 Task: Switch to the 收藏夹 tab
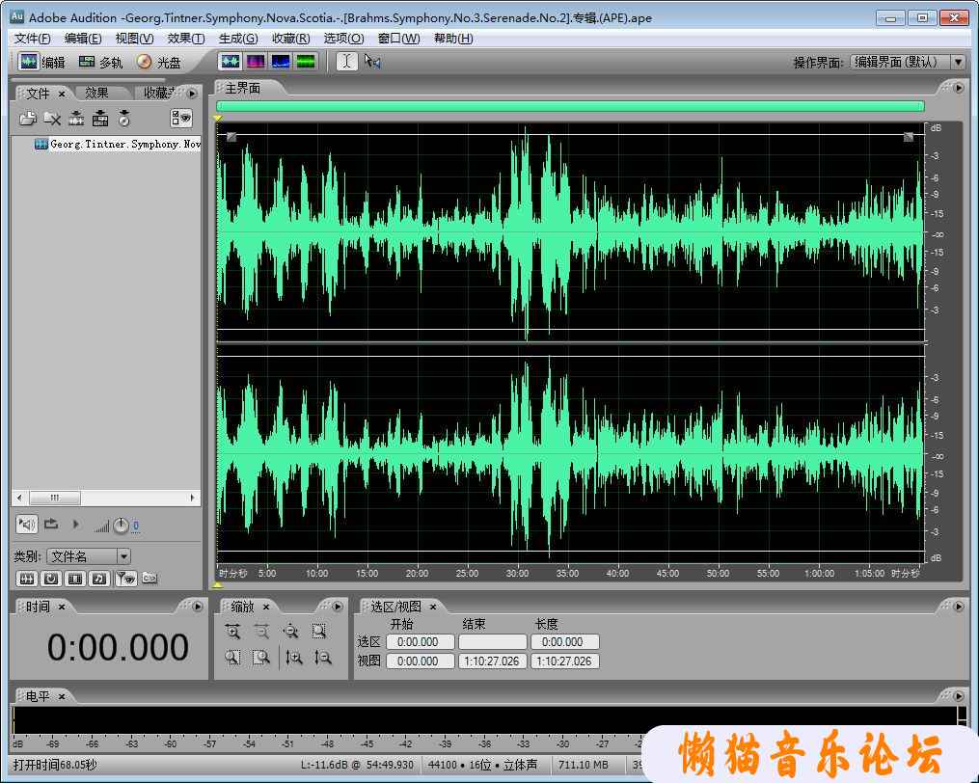click(160, 93)
